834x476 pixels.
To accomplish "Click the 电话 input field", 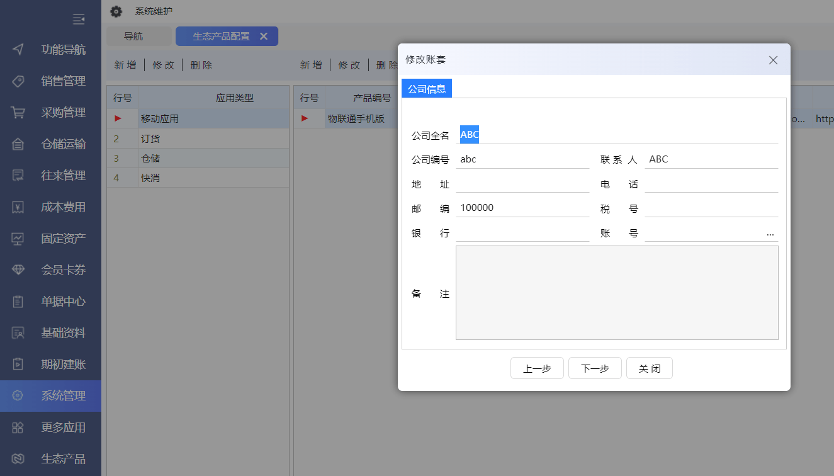I will tap(711, 184).
